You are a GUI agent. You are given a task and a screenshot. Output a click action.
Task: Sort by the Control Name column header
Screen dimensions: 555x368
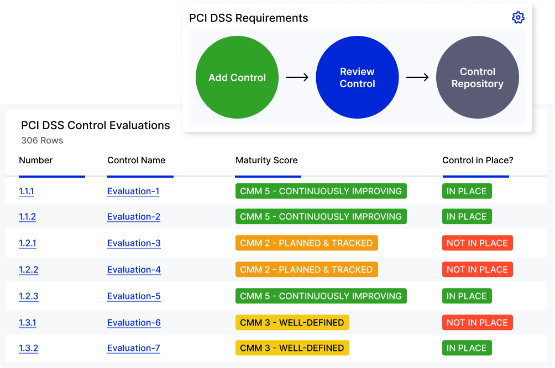pyautogui.click(x=137, y=161)
